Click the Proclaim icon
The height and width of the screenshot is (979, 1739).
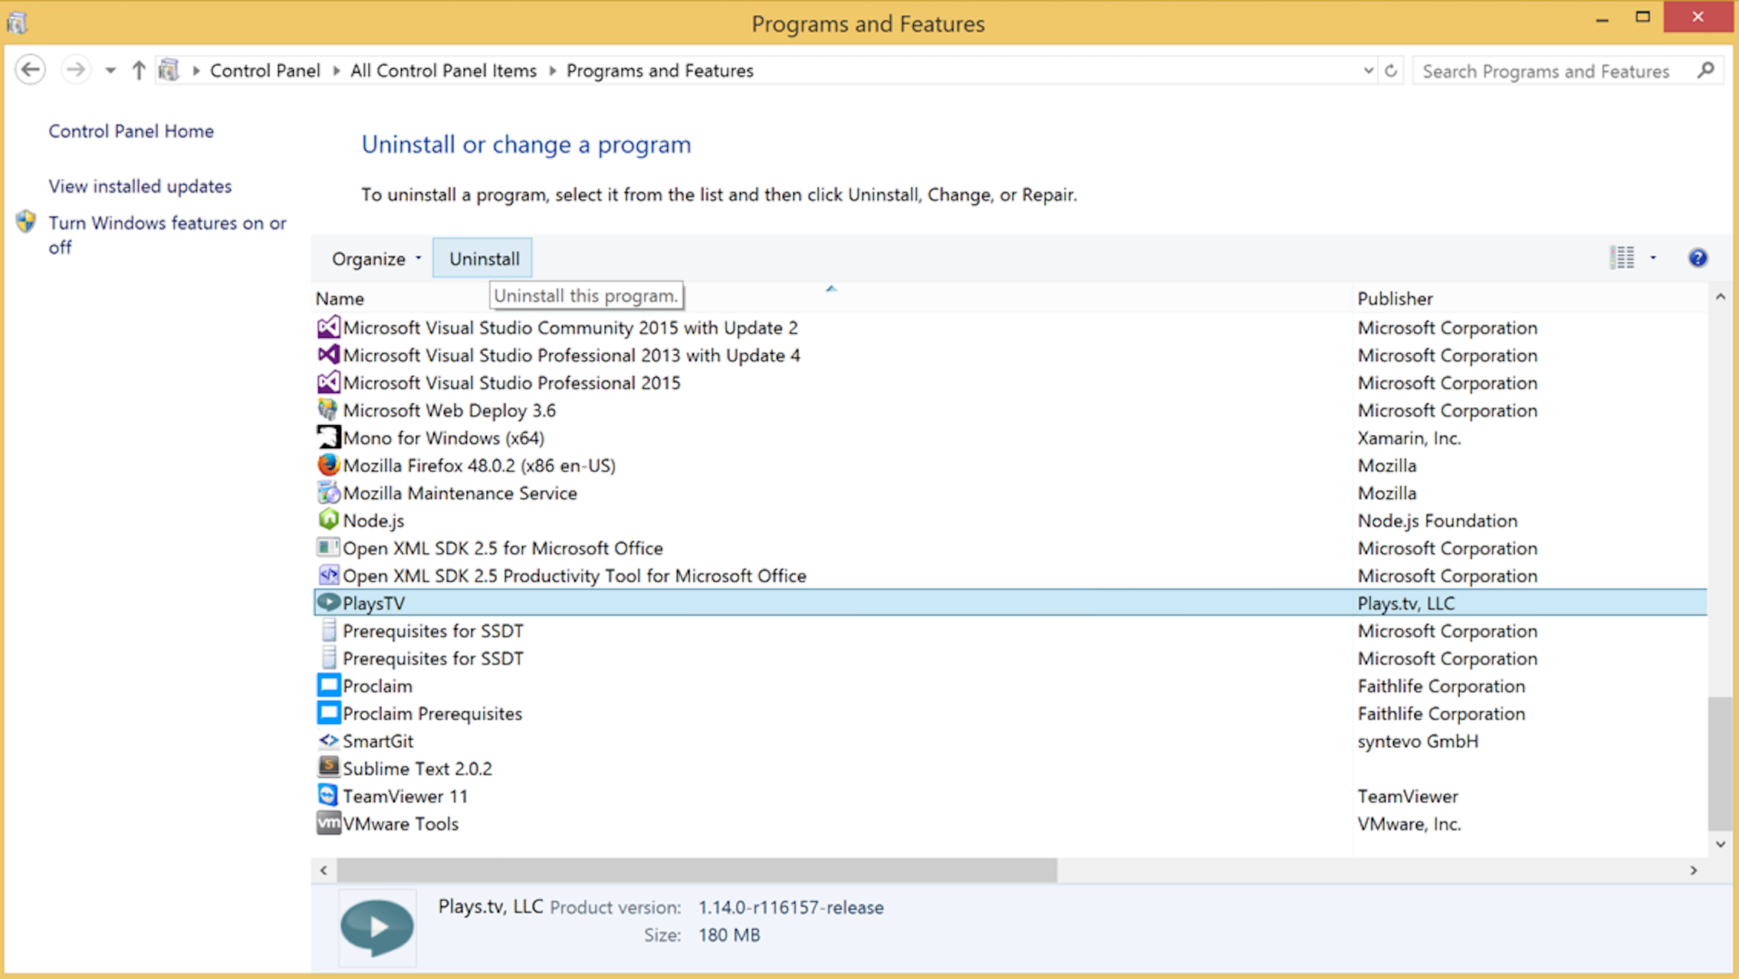click(328, 686)
